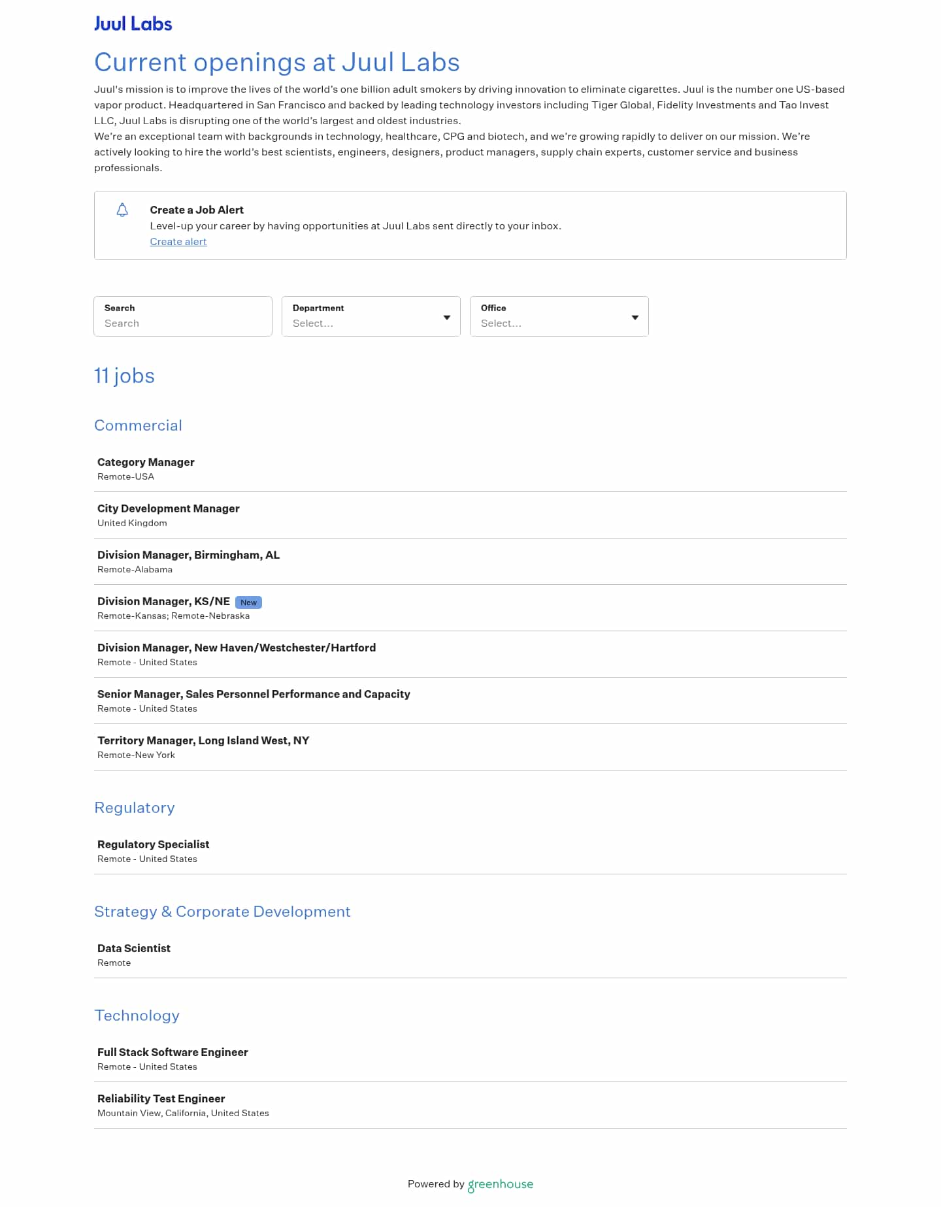
Task: Open the Division Manager, KS/NE posting
Action: pyautogui.click(x=163, y=601)
